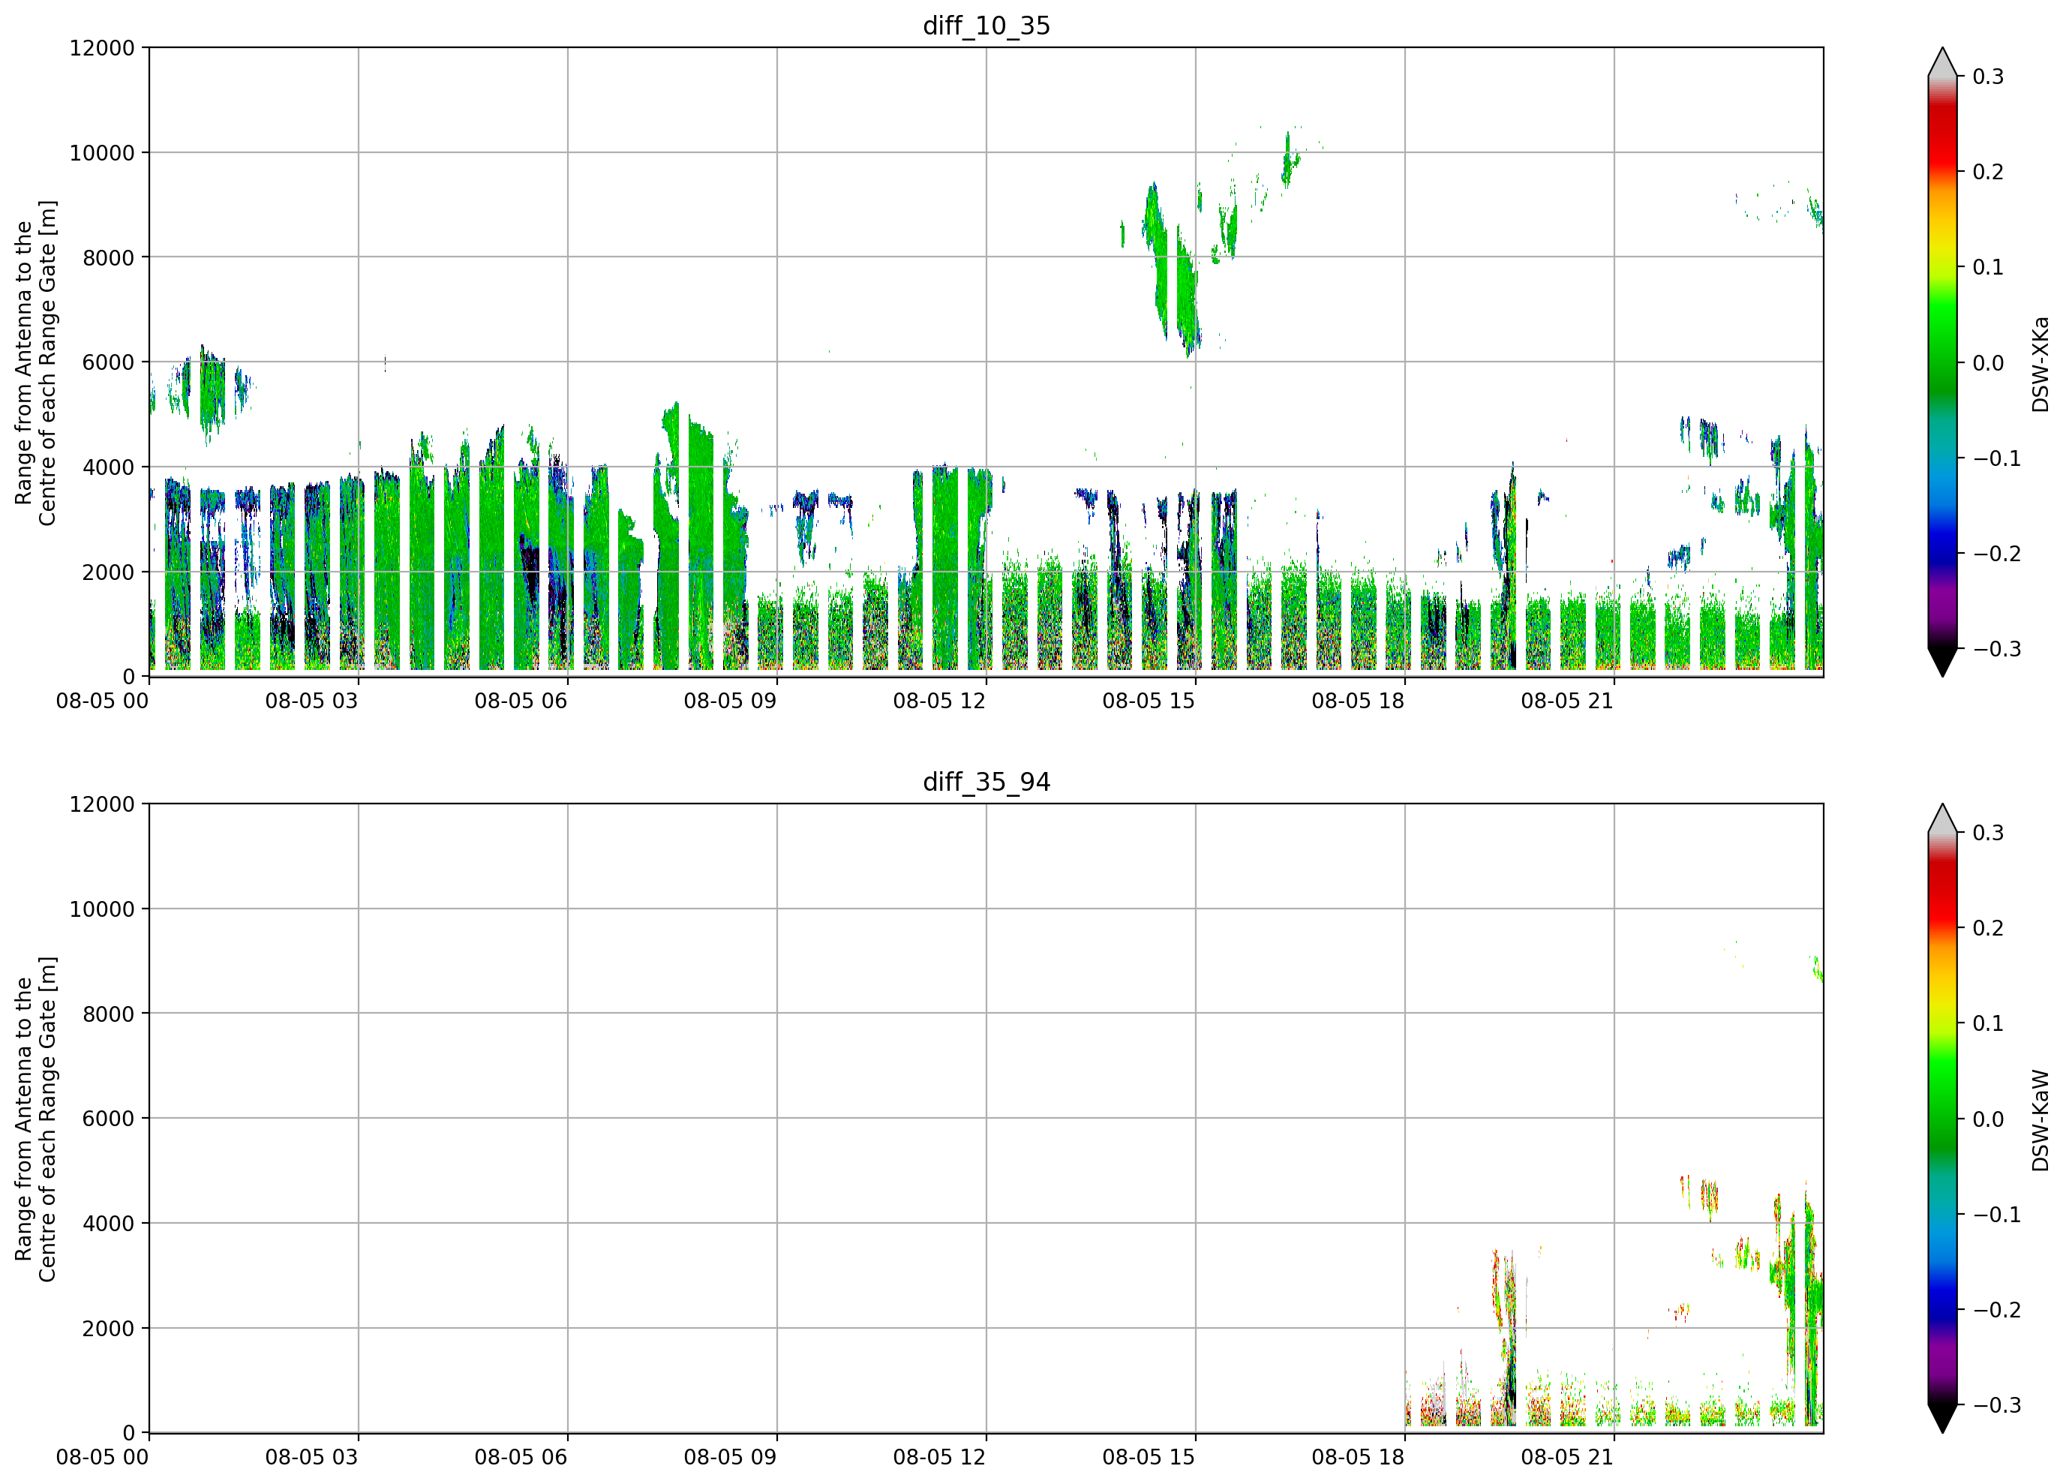Click the 08-05 15 x-tick under diff_35_94
Screen dimensions: 2066x1484
[x=1149, y=1457]
